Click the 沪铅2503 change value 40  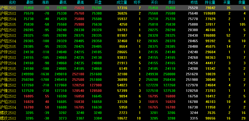(x=47, y=102)
